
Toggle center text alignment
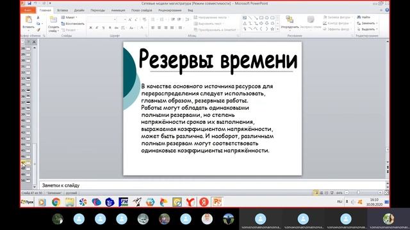click(160, 27)
